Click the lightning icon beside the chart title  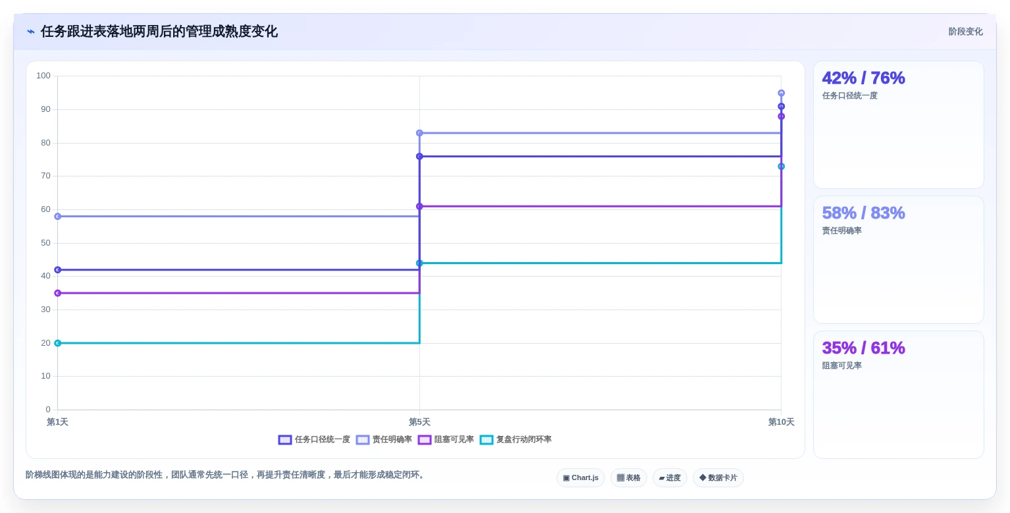[31, 32]
